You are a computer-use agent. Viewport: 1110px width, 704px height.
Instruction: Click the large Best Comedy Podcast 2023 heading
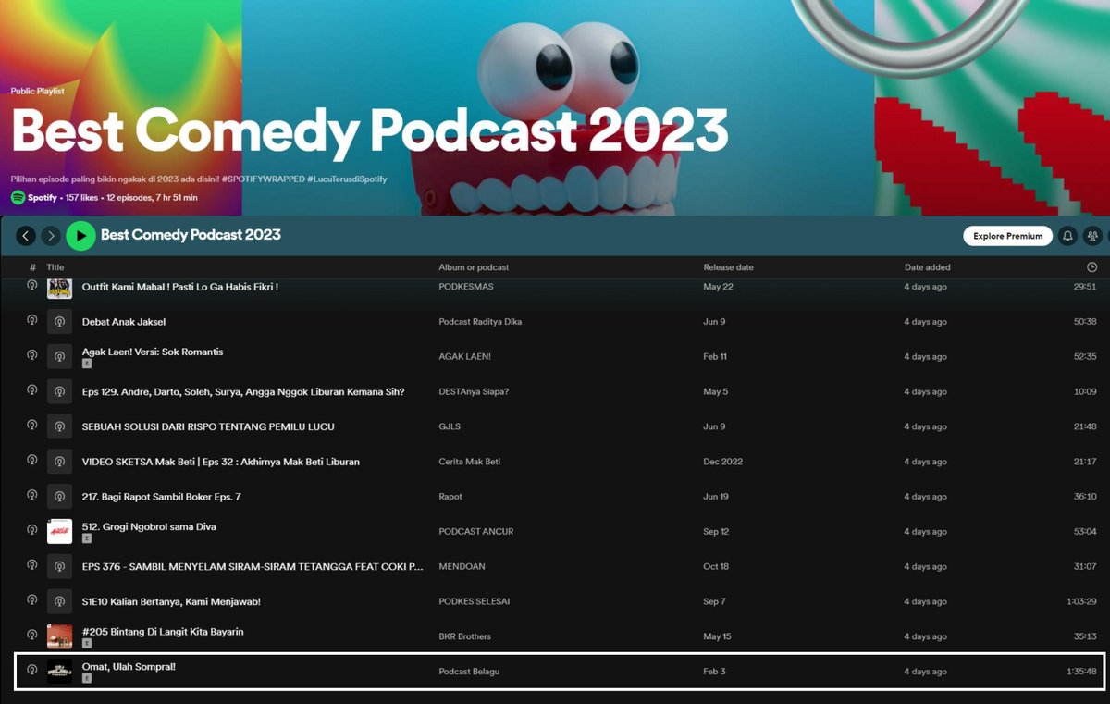tap(370, 130)
